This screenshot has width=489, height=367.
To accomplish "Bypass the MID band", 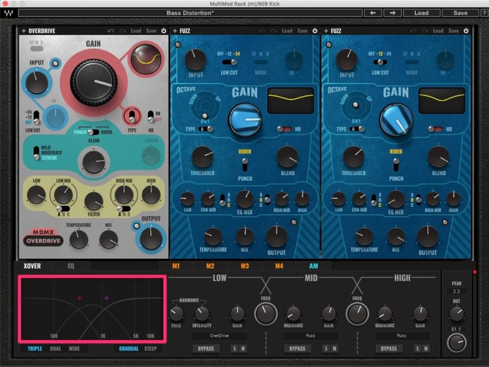I will coord(297,349).
